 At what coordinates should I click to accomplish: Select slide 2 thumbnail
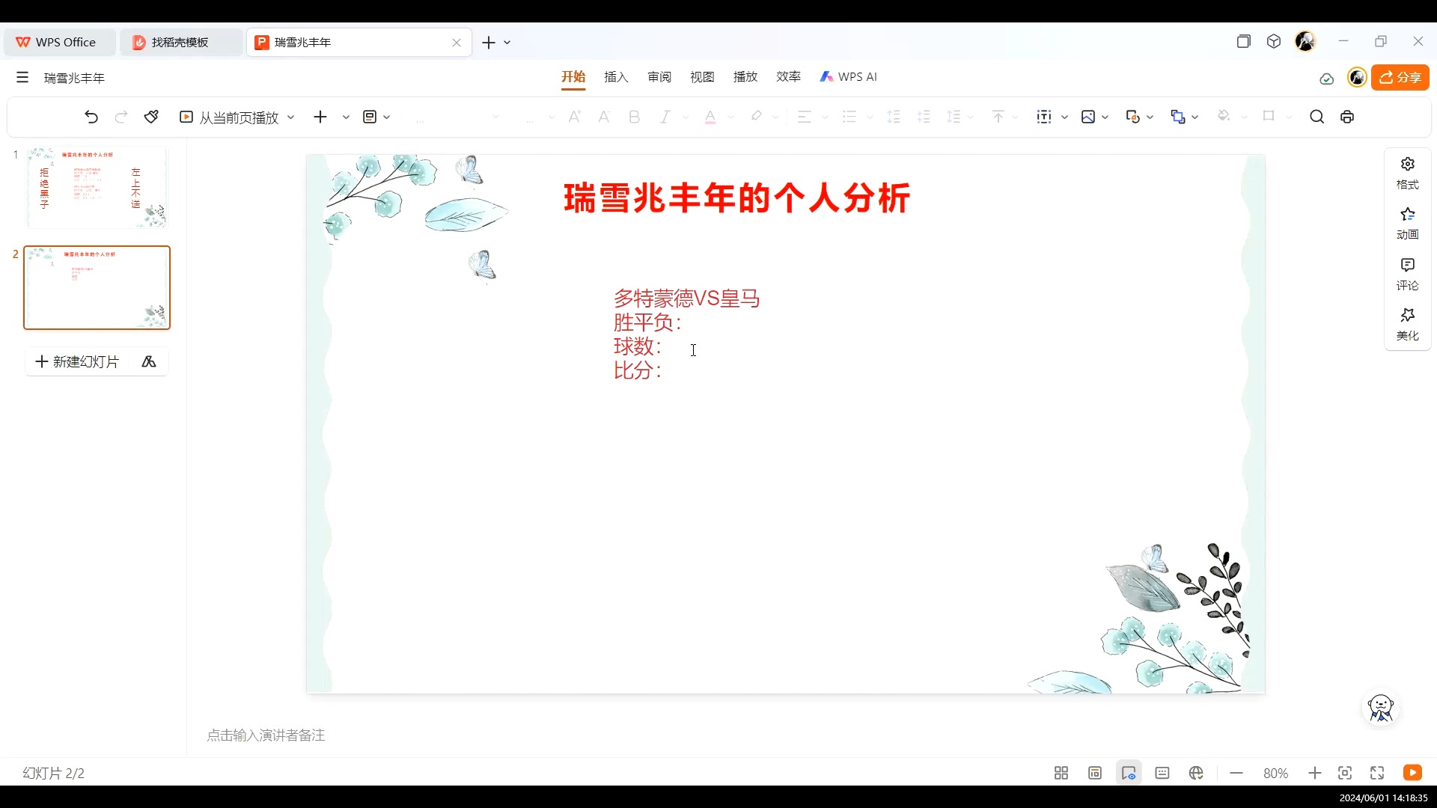[x=97, y=287]
